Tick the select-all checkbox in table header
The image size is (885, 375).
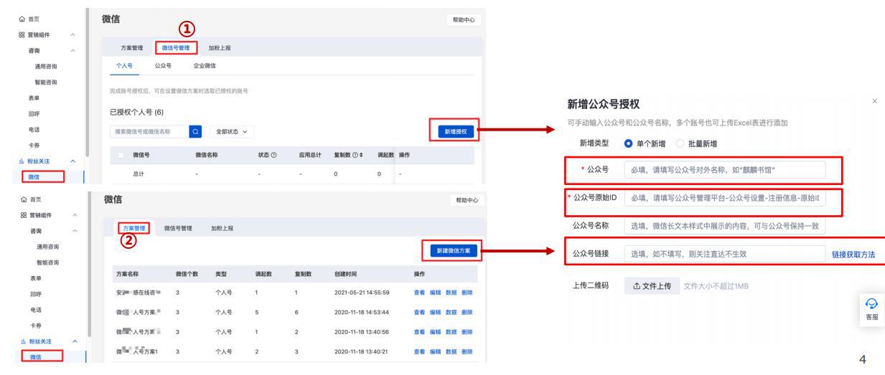click(x=120, y=156)
